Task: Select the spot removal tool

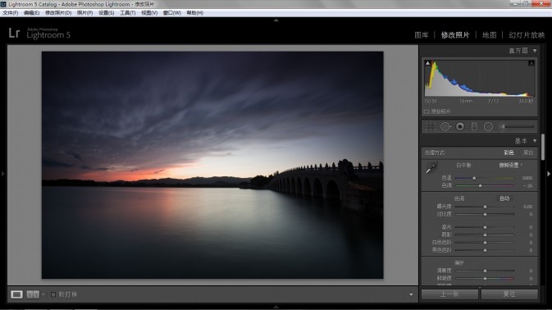Action: tap(445, 126)
